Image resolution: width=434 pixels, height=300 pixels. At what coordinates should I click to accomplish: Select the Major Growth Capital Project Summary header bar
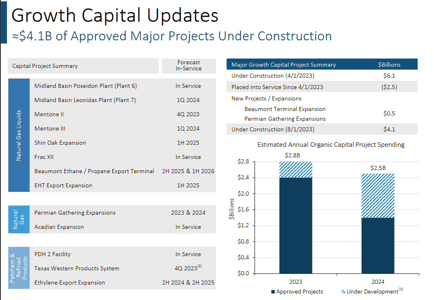(285, 64)
